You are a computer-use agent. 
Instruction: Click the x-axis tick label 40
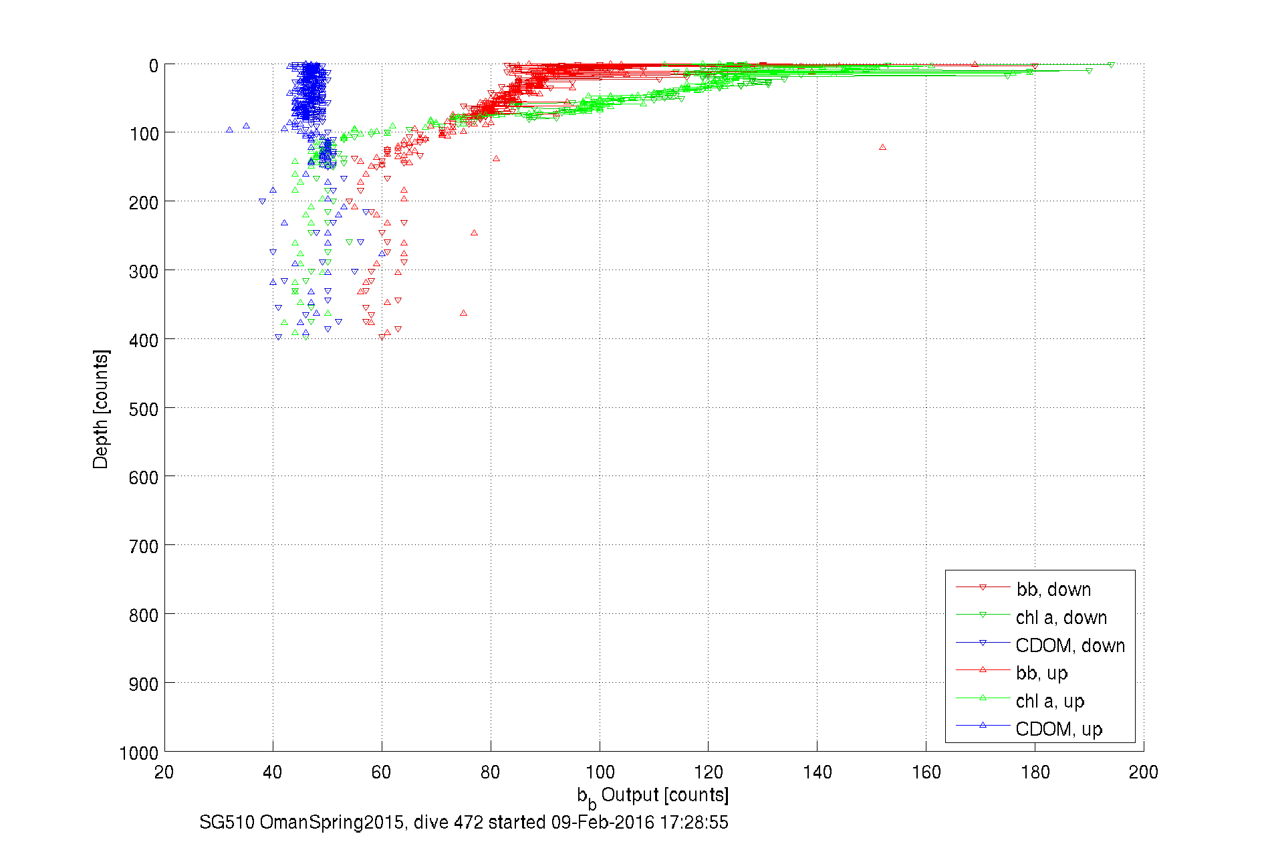click(273, 772)
